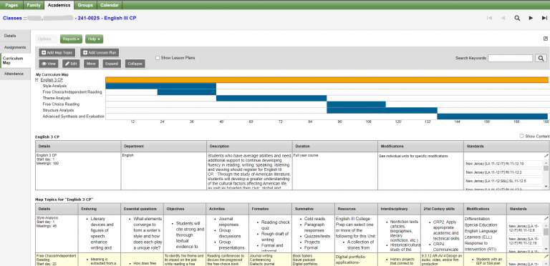This screenshot has height=266, width=550.
Task: Open the Reports dropdown menu
Action: (71, 39)
